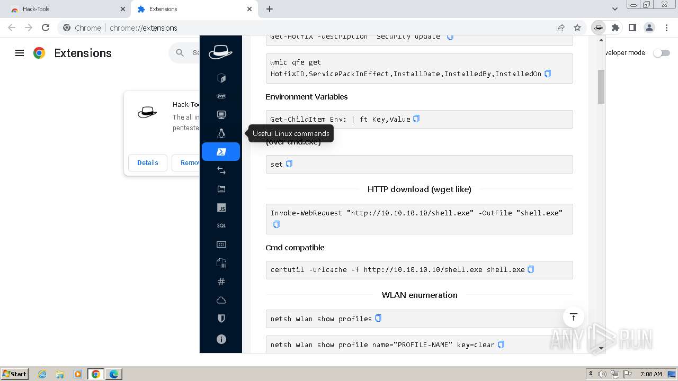
Task: Click the Hack-Tools extension toolbar icon
Action: (x=599, y=28)
